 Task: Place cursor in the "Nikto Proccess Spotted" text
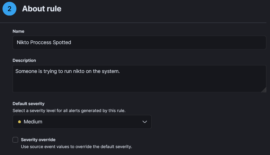(44, 42)
